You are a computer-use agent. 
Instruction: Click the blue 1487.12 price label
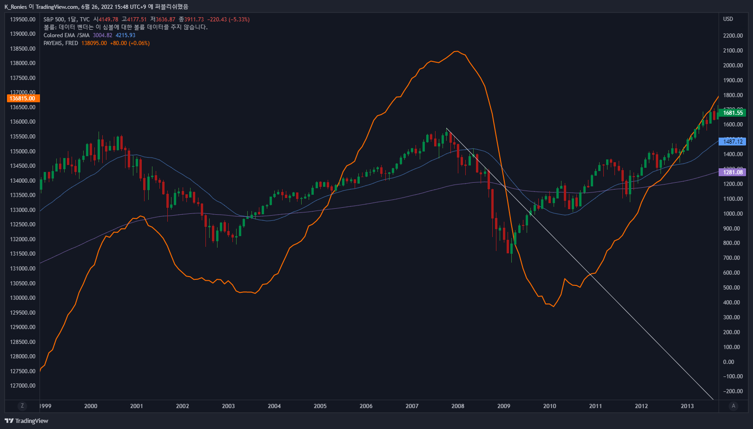[x=733, y=142]
